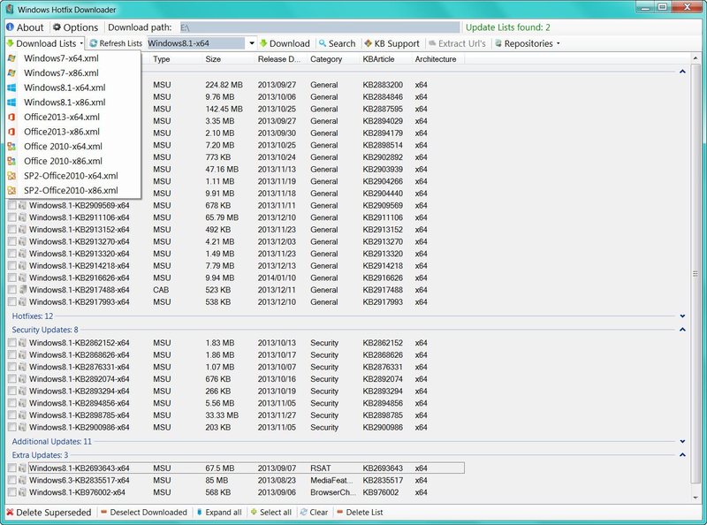Viewport: 707px width, 525px height.
Task: Click the Deselect Downloaded button label
Action: click(148, 513)
